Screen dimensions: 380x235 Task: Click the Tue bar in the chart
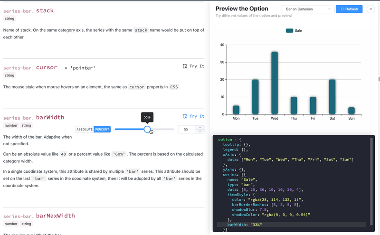point(255,97)
